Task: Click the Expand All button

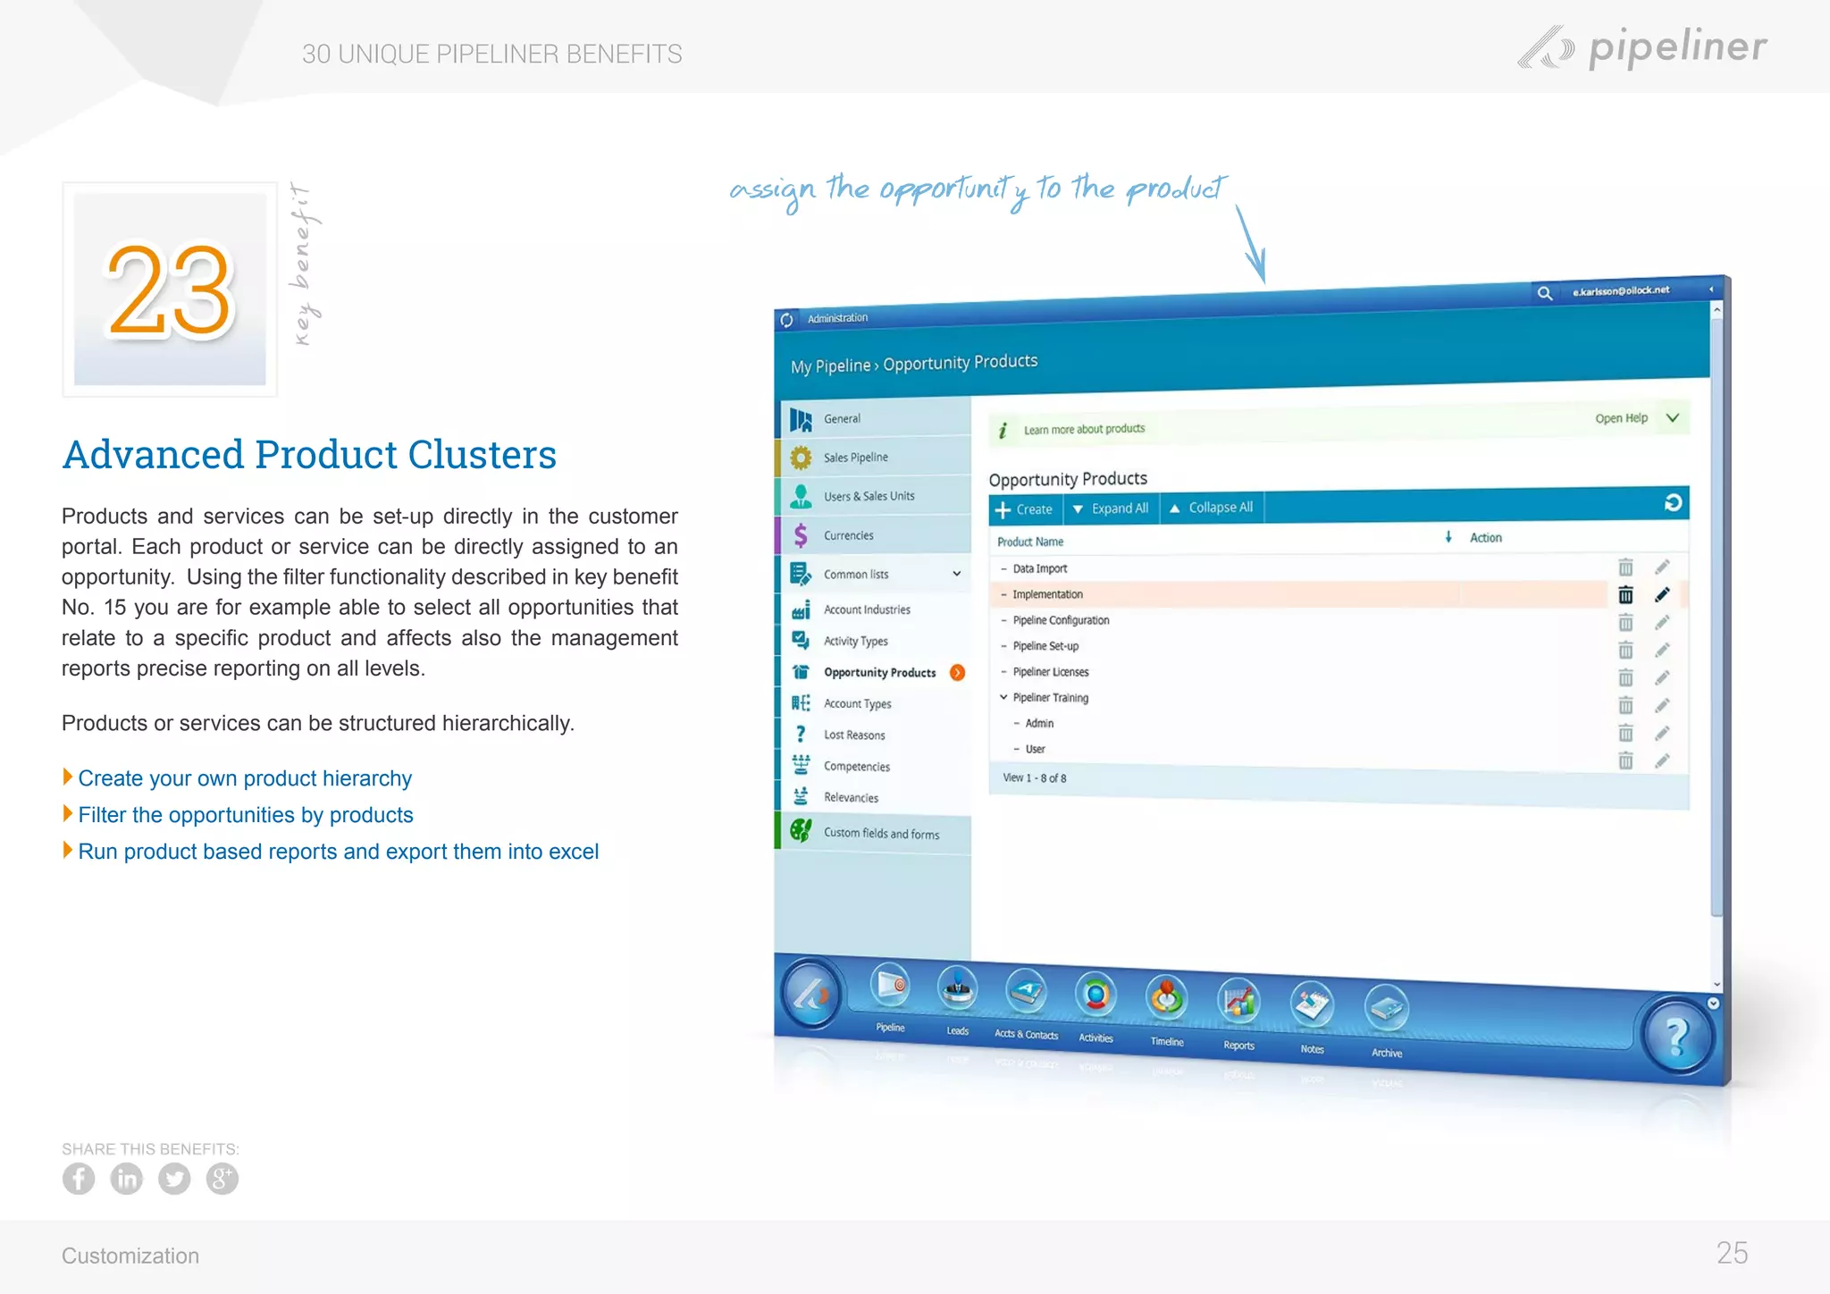Action: click(1111, 508)
